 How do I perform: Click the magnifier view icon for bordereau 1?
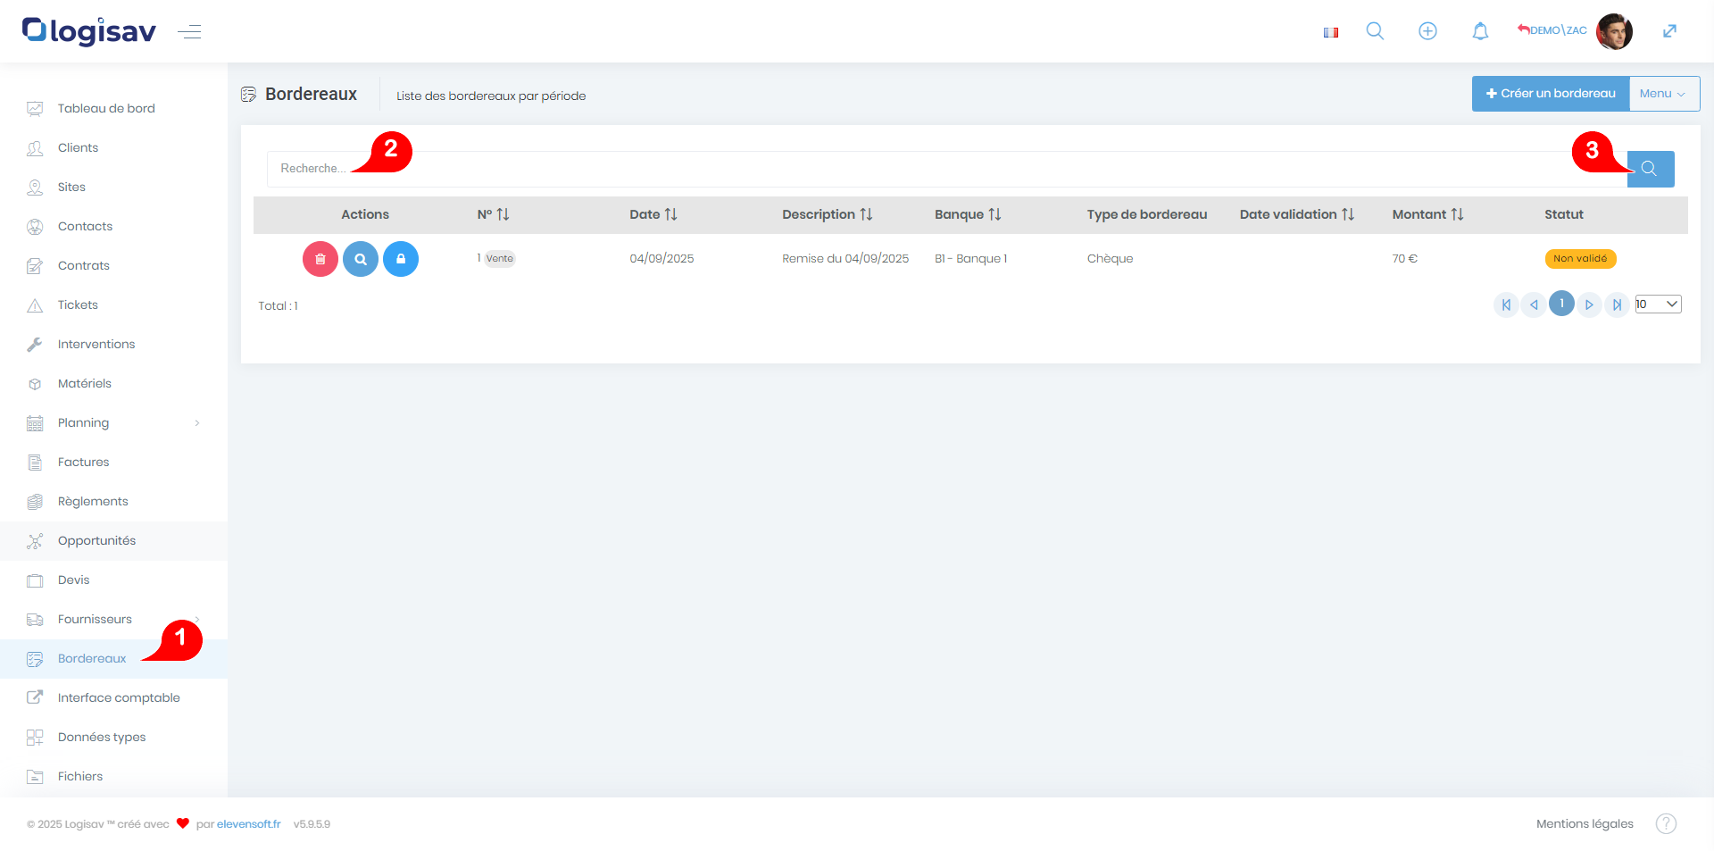[361, 259]
